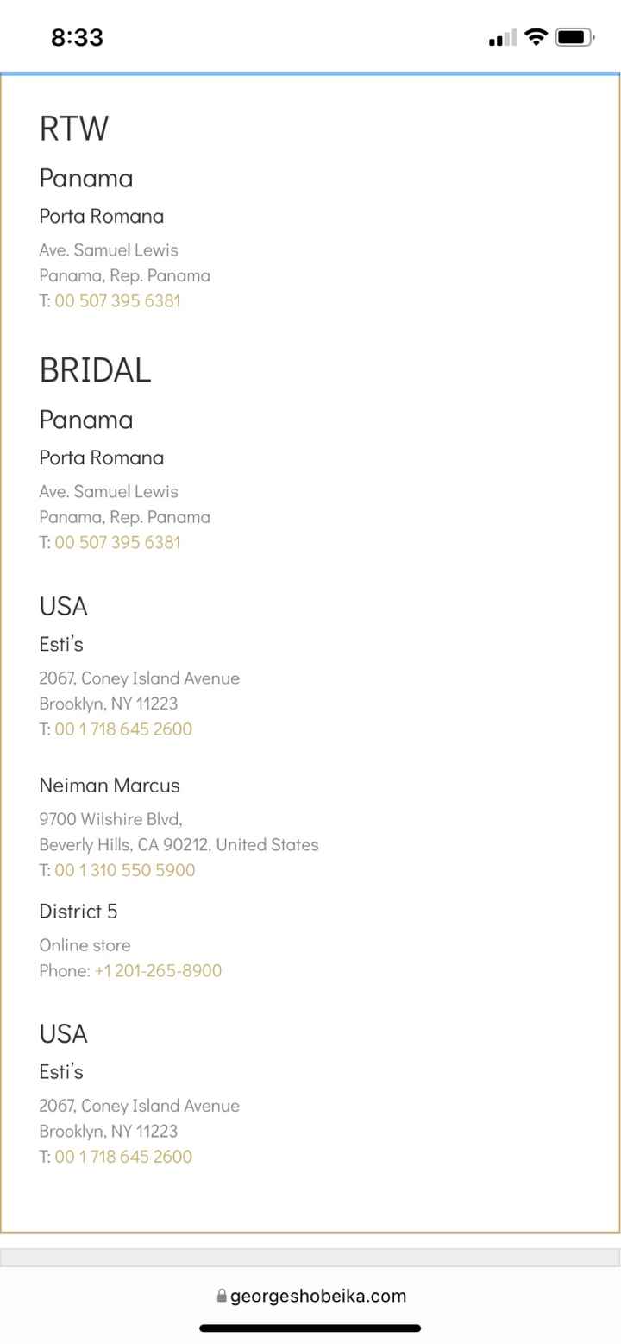Select the District 5 store name
Image resolution: width=621 pixels, height=1344 pixels.
click(x=78, y=911)
